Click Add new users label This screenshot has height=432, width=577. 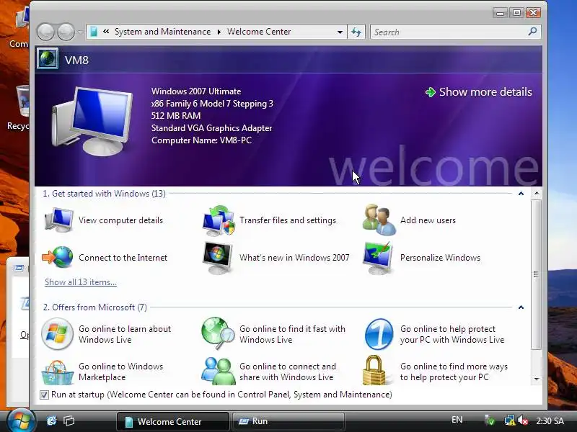pyautogui.click(x=428, y=220)
